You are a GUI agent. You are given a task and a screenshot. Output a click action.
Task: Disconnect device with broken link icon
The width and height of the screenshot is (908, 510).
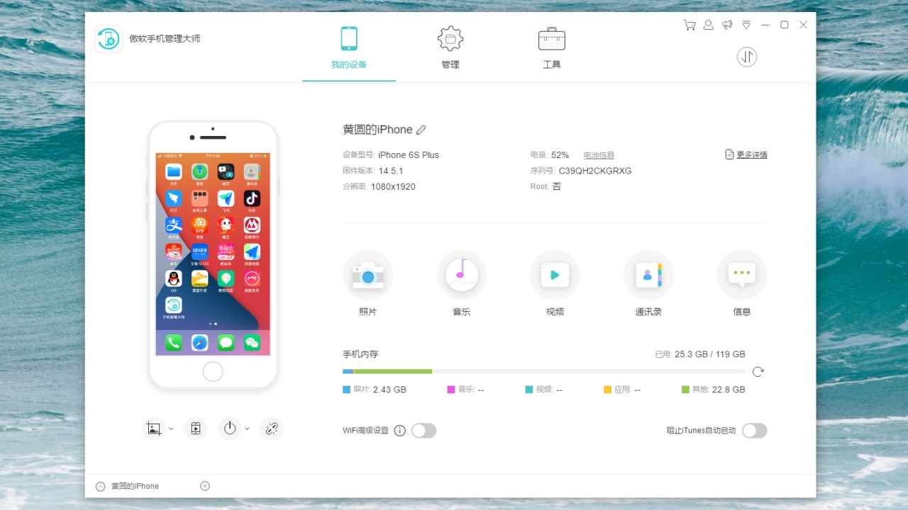[x=272, y=429]
